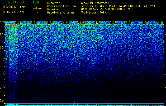Click the 'Receiving antenna' label

tap(61, 12)
